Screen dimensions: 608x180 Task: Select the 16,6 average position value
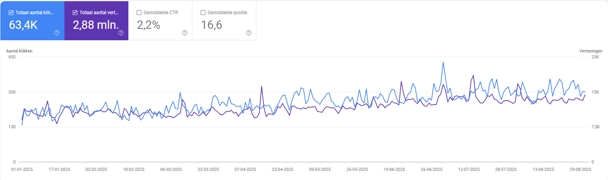click(x=212, y=25)
